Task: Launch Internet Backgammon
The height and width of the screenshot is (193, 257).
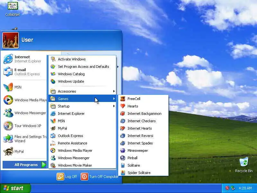Action: 143,114
